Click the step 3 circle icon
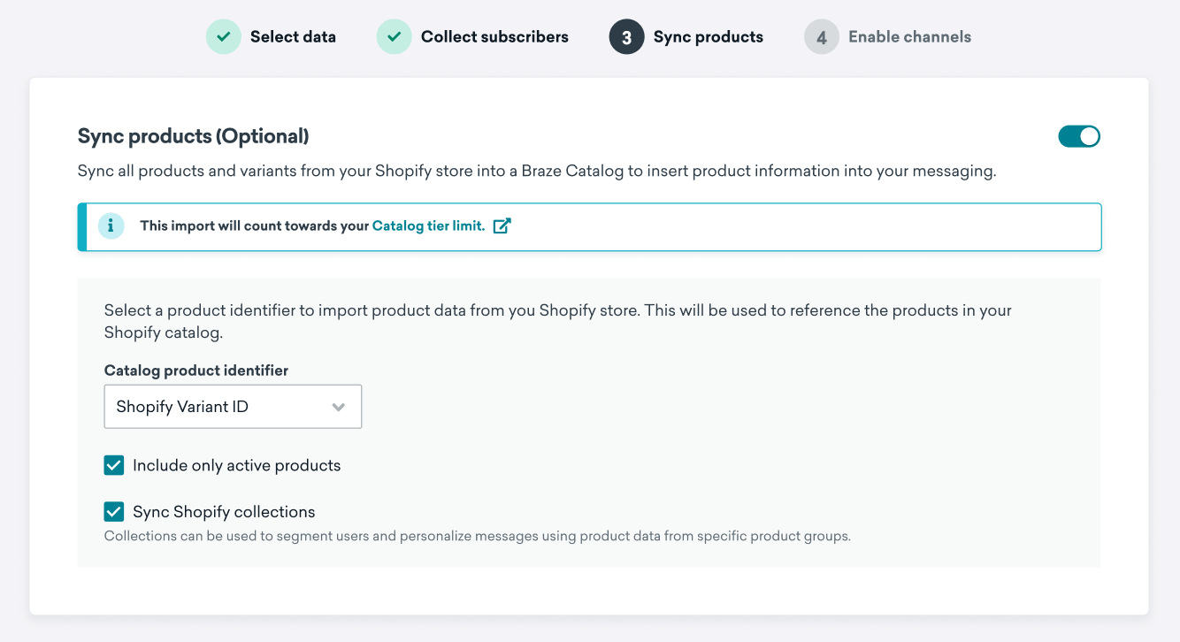Screen dimensions: 1180x642 [626, 37]
